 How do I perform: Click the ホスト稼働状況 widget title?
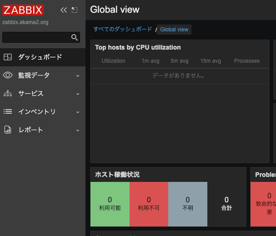click(117, 175)
